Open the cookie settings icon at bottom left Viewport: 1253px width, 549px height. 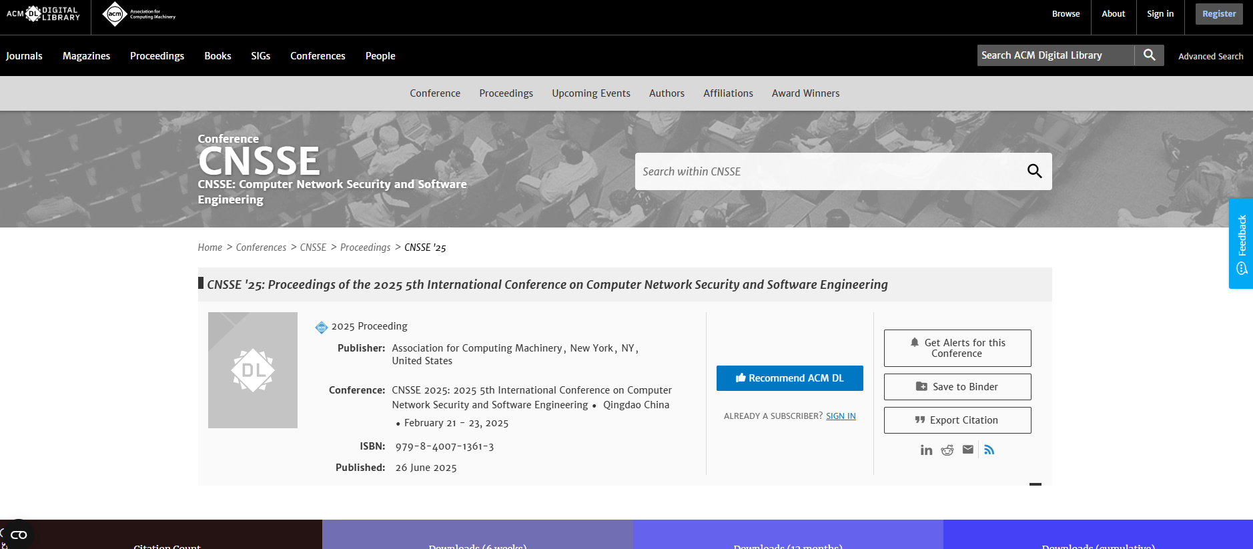point(18,534)
